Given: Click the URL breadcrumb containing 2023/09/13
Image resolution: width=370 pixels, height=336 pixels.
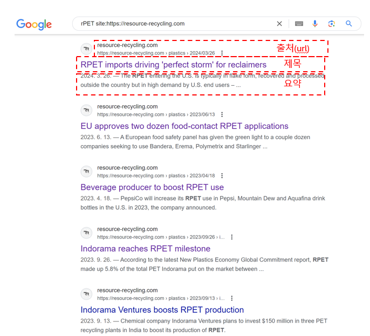Looking at the screenshot, I should pyautogui.click(x=161, y=298).
